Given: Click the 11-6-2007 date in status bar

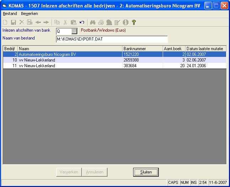Looking at the screenshot, I should point(218,182).
